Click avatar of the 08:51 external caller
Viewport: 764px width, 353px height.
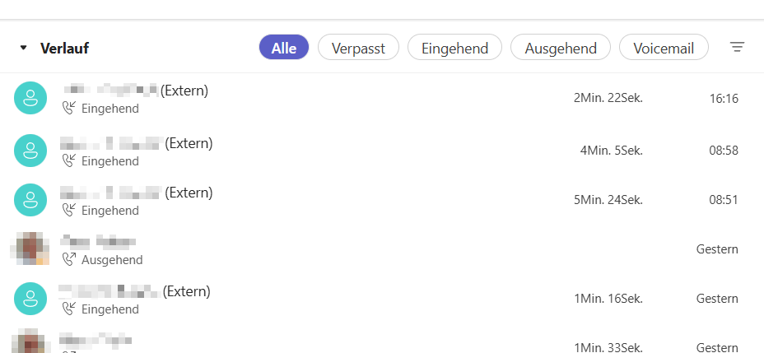(30, 199)
